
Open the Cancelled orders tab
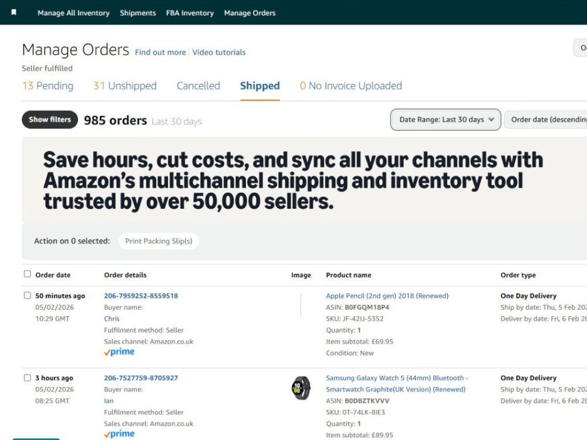tap(198, 86)
